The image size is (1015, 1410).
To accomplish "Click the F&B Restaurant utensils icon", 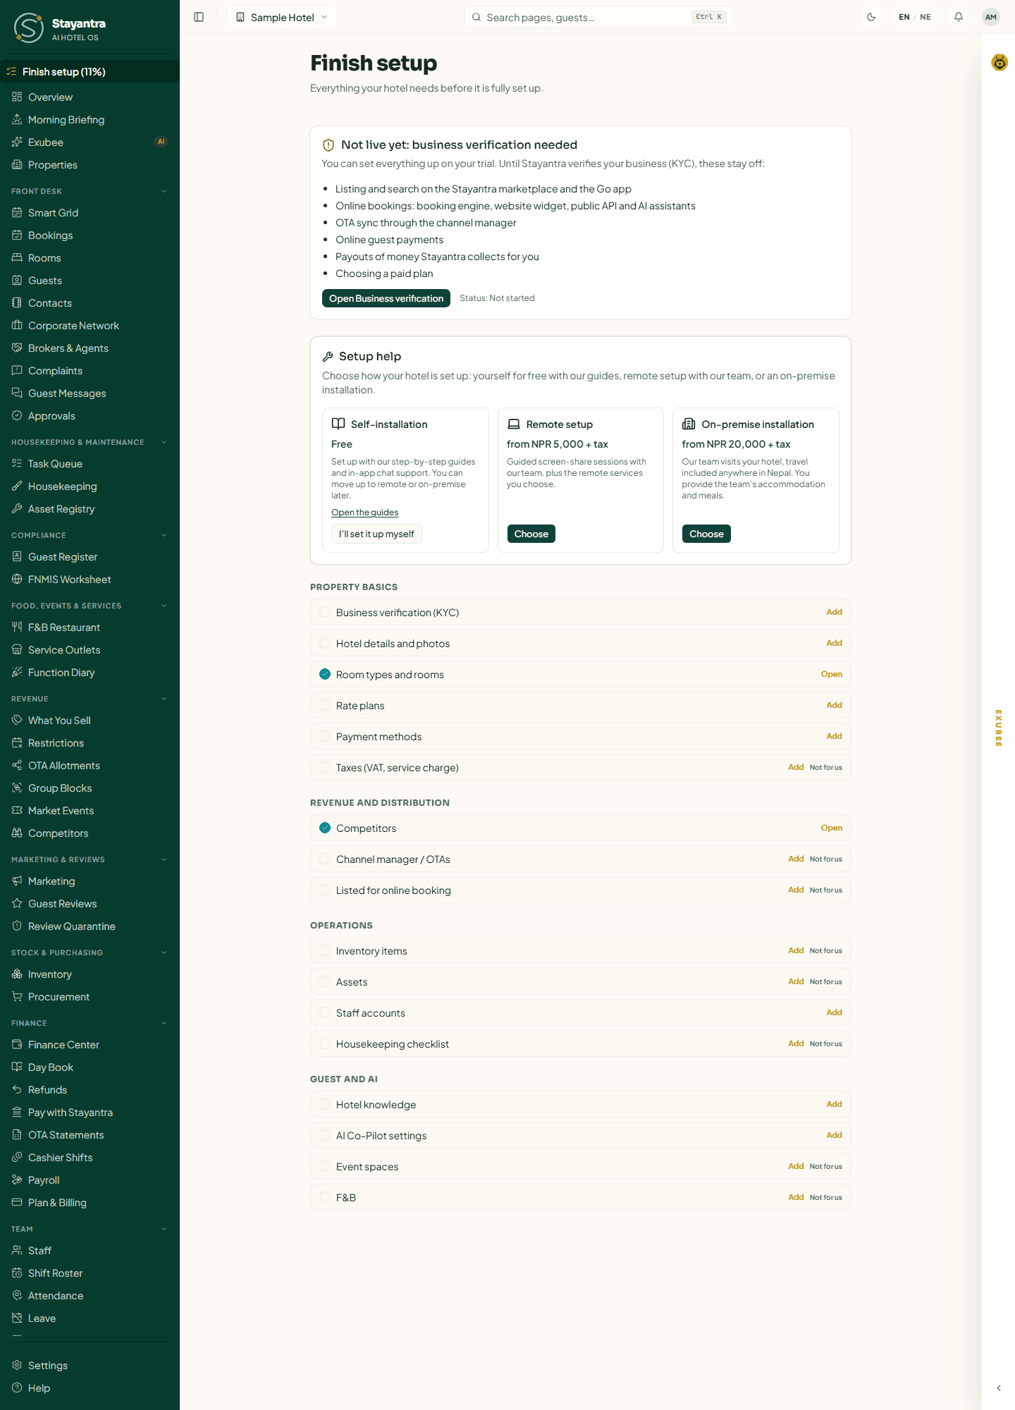I will click(17, 627).
